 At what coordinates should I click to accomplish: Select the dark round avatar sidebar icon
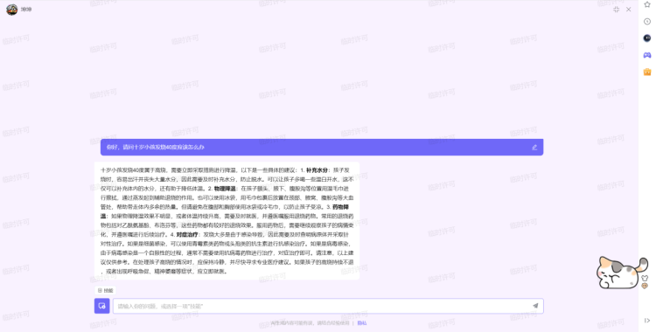(647, 38)
